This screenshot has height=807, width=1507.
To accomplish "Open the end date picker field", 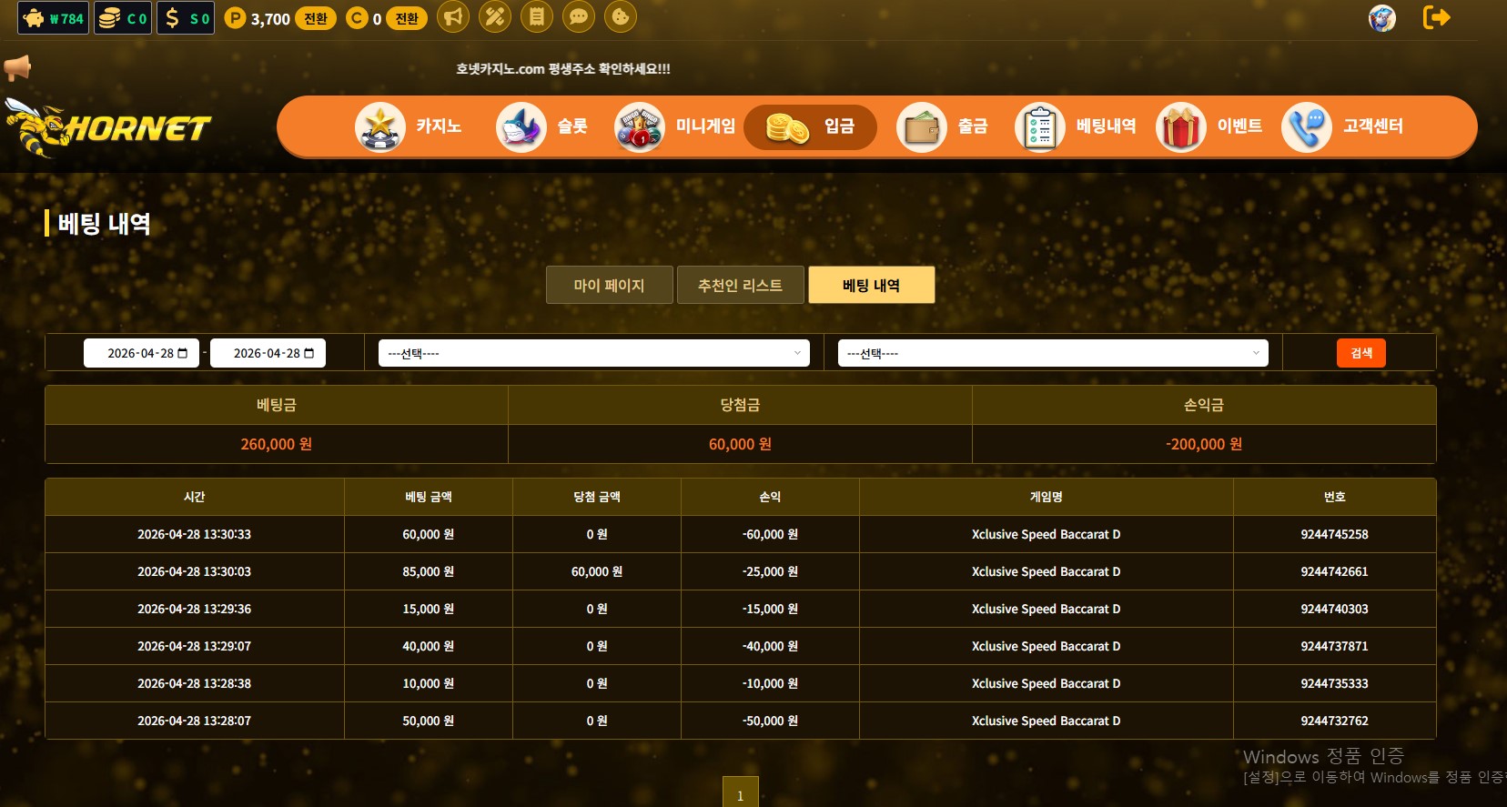I will [268, 353].
